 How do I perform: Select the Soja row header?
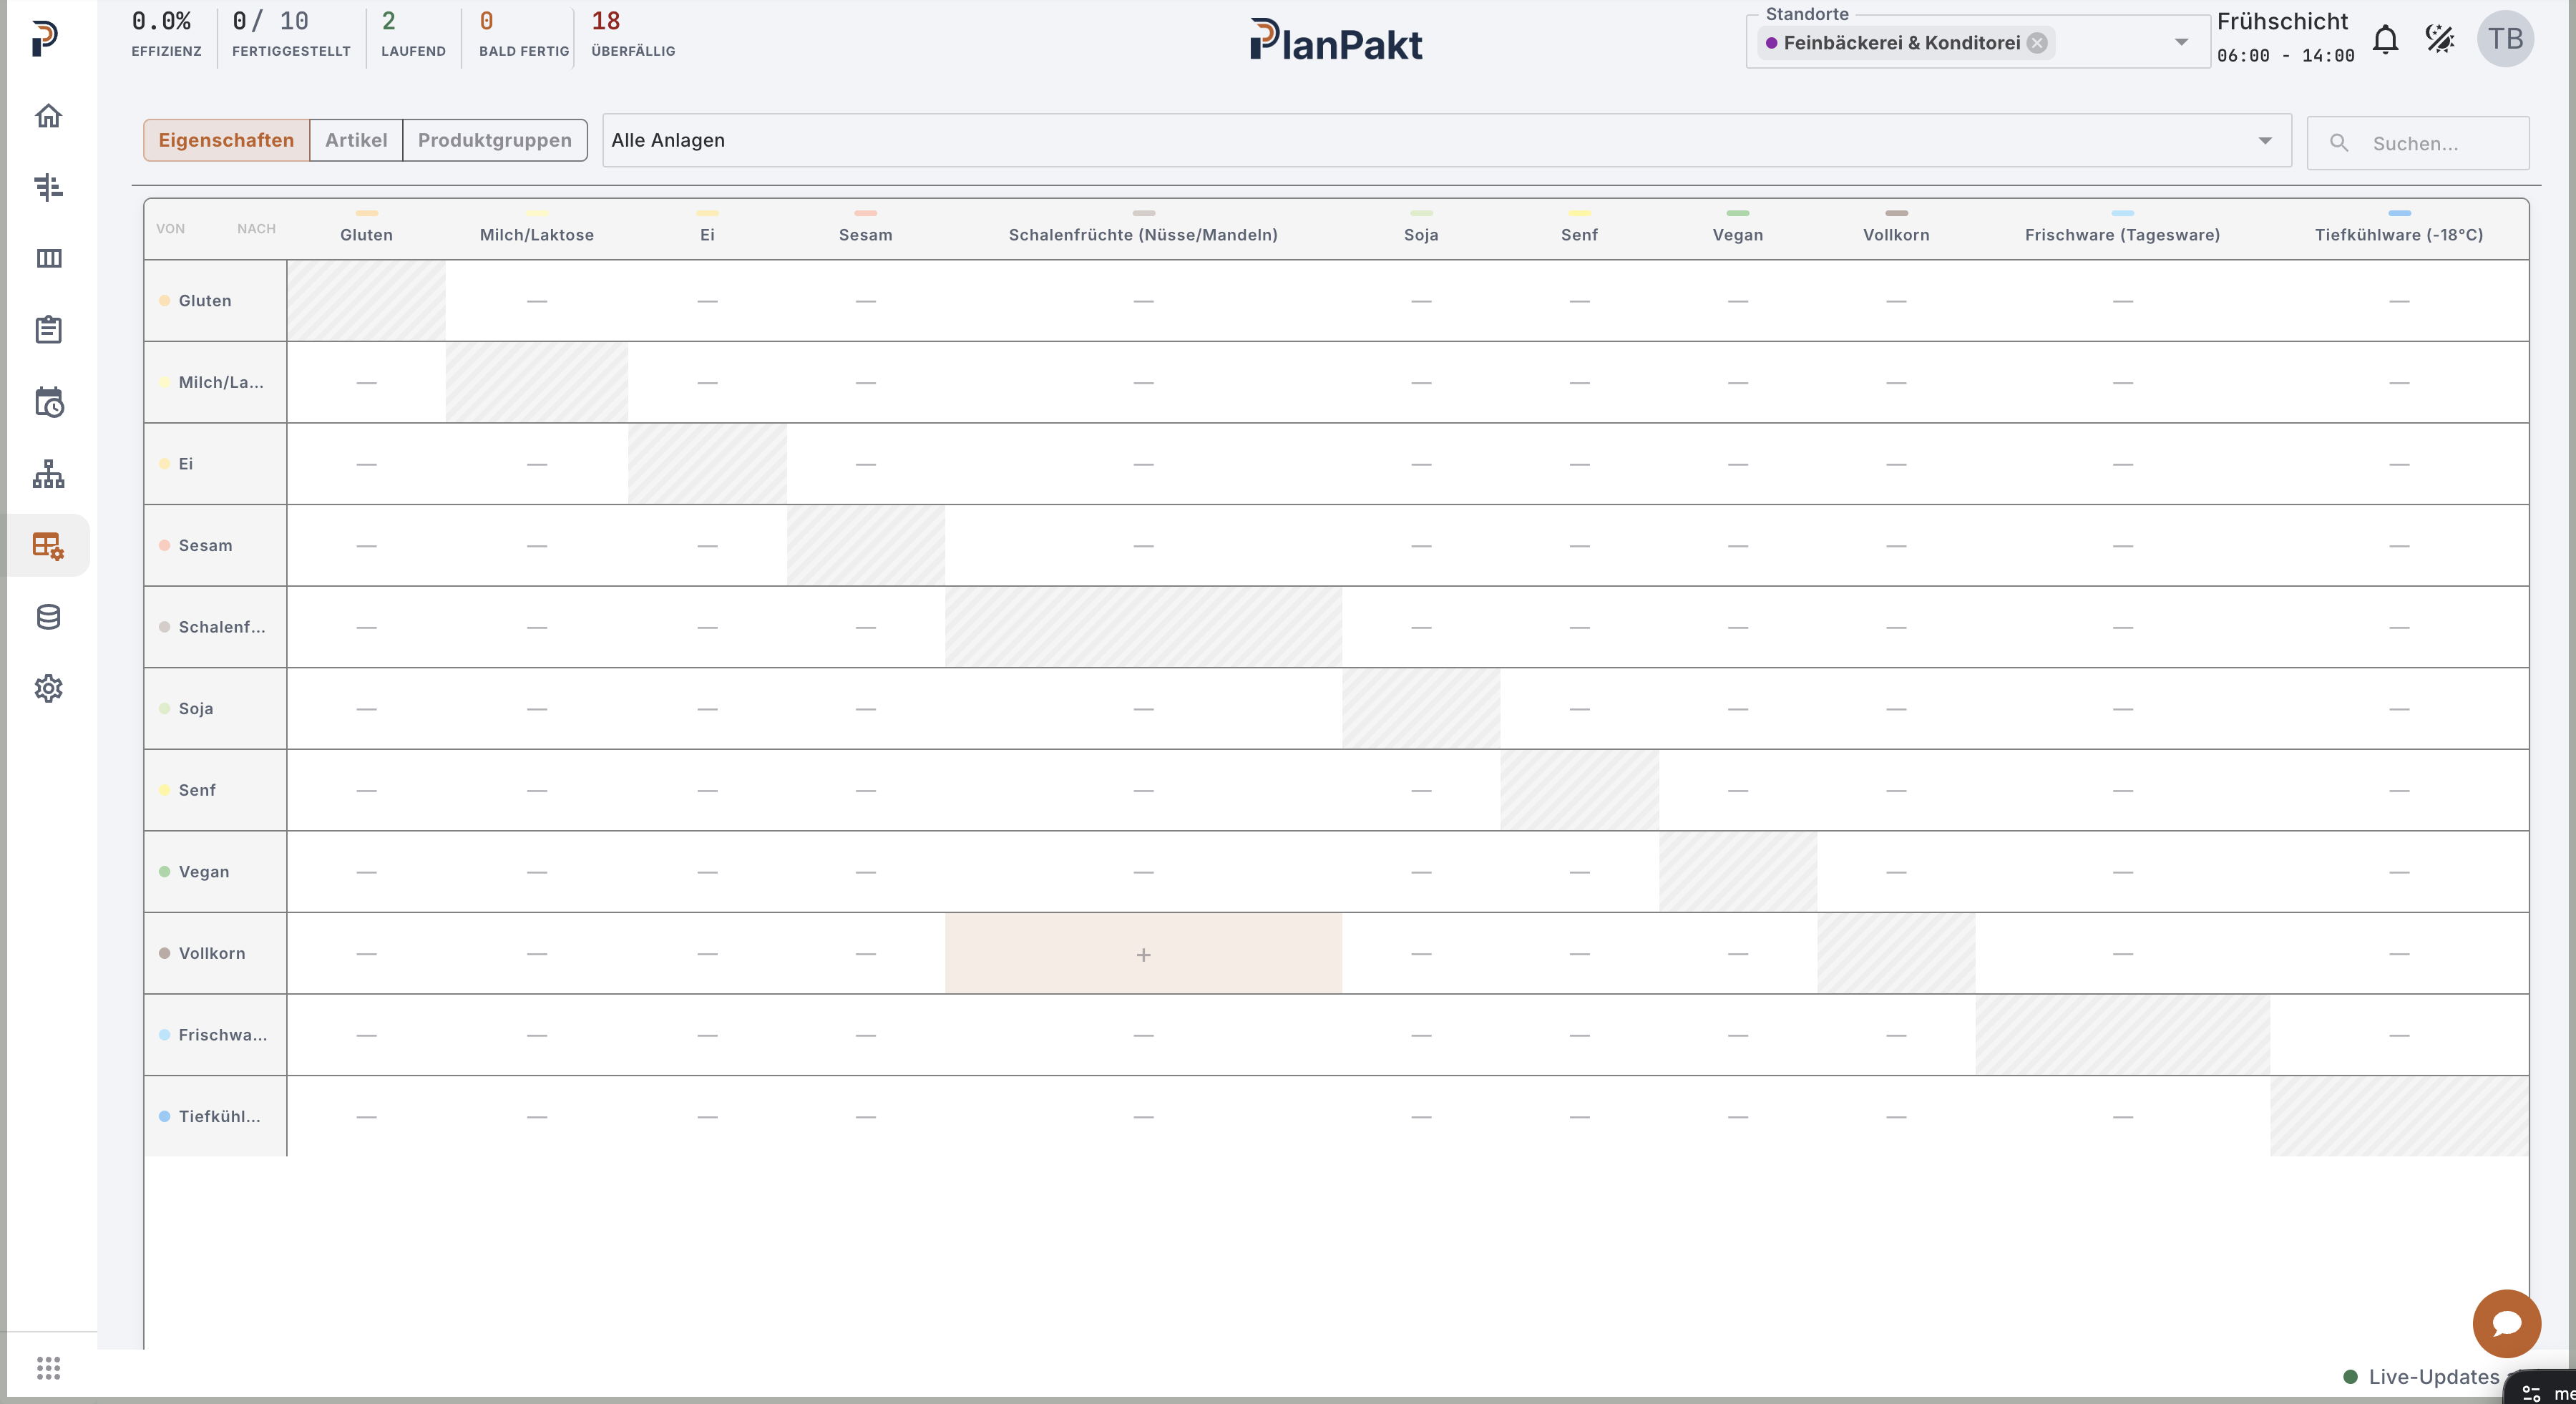point(215,708)
